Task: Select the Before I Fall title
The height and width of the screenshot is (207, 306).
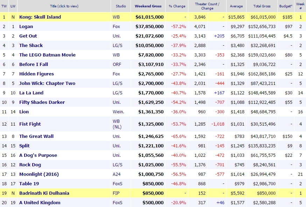Action: [x=33, y=64]
